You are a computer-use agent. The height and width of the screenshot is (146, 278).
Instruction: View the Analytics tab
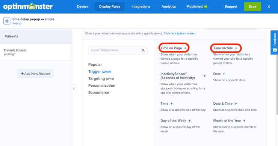tap(169, 6)
